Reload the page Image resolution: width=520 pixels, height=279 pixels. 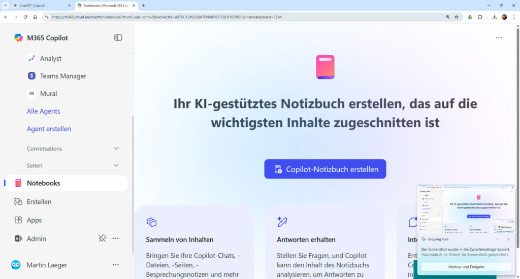pyautogui.click(x=25, y=17)
